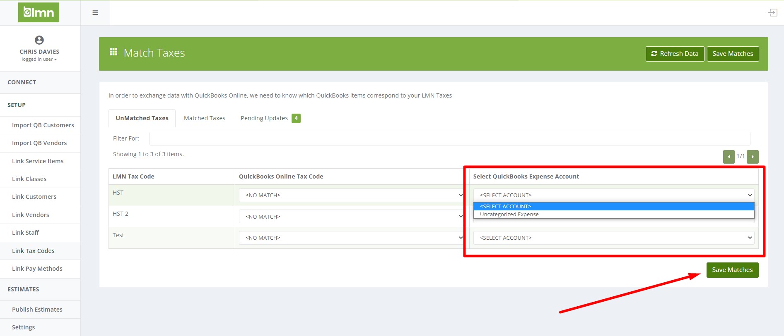Image resolution: width=784 pixels, height=336 pixels.
Task: Choose Uncategorized Expense option
Action: click(614, 214)
